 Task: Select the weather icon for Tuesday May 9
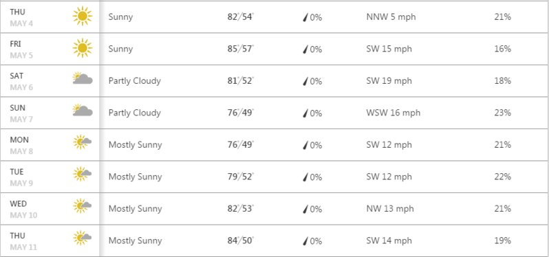coord(83,174)
